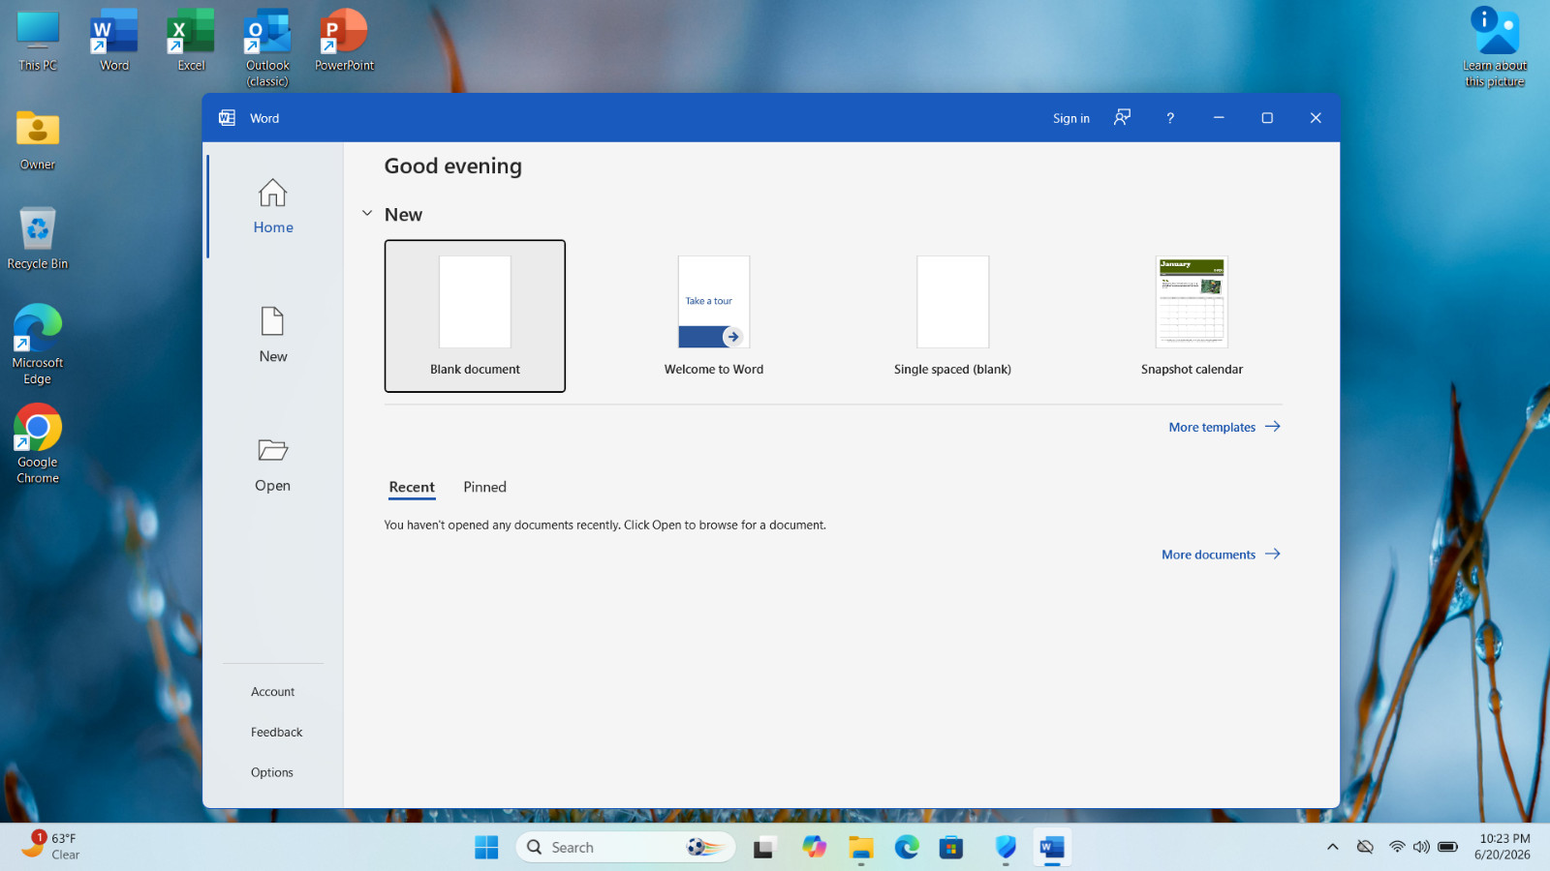
Task: Open the Home page in Word sidebar
Action: 273,207
